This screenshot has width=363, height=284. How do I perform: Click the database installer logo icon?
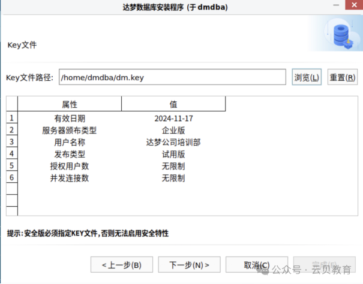pyautogui.click(x=343, y=36)
